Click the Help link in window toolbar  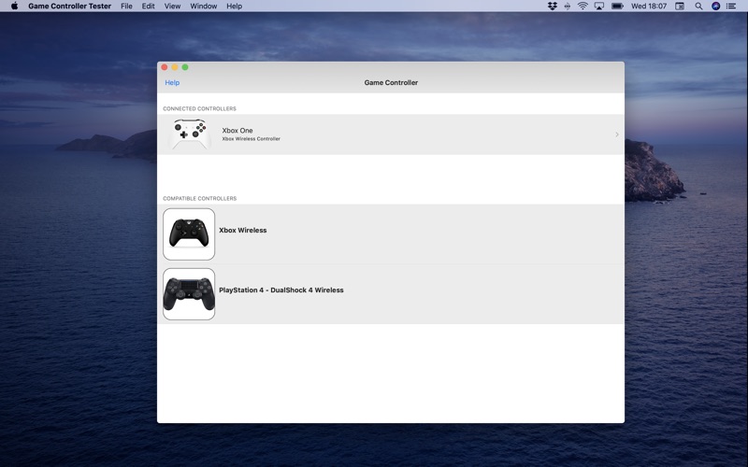(x=172, y=82)
